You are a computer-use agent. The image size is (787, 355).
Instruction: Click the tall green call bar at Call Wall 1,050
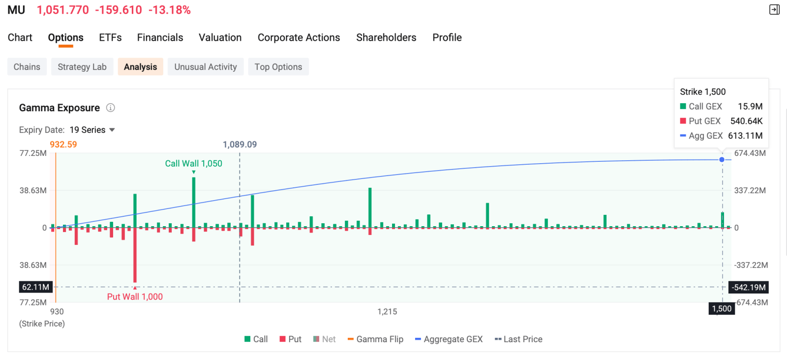click(x=194, y=202)
